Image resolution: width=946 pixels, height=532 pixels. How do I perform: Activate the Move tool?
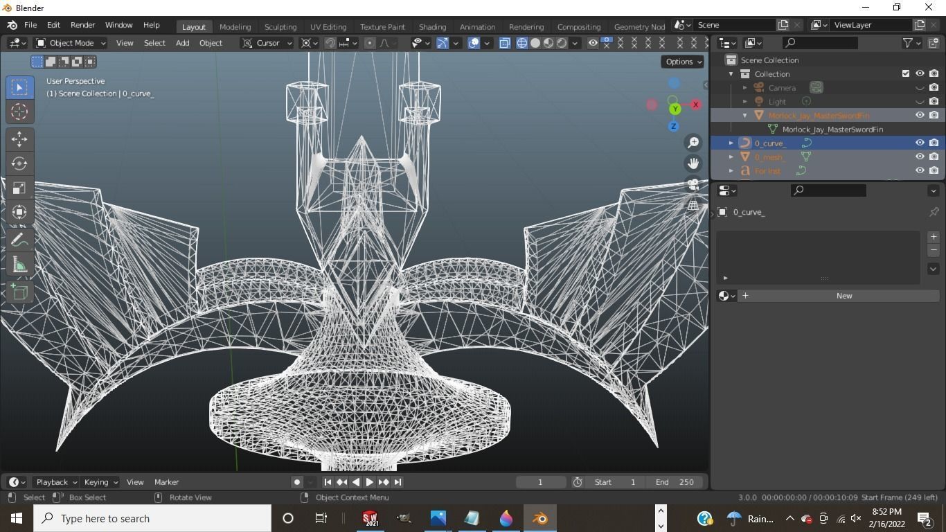19,139
